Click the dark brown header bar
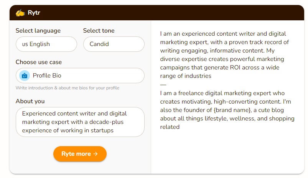 [x=157, y=13]
